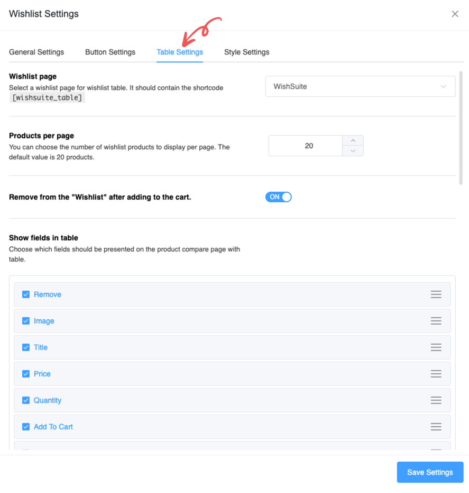Click inside the products per page input
Screen dimensions: 469x493
click(306, 146)
